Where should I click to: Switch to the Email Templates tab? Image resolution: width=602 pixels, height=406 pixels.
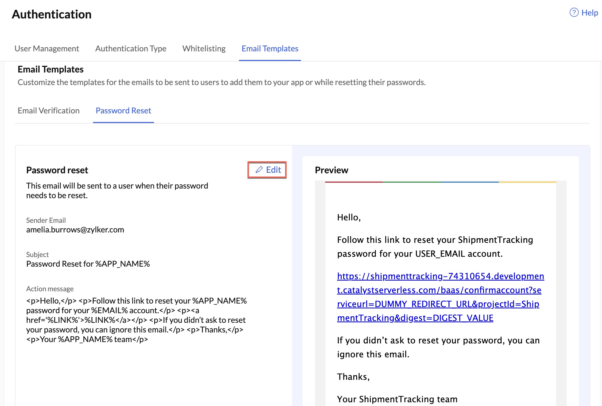click(x=269, y=48)
